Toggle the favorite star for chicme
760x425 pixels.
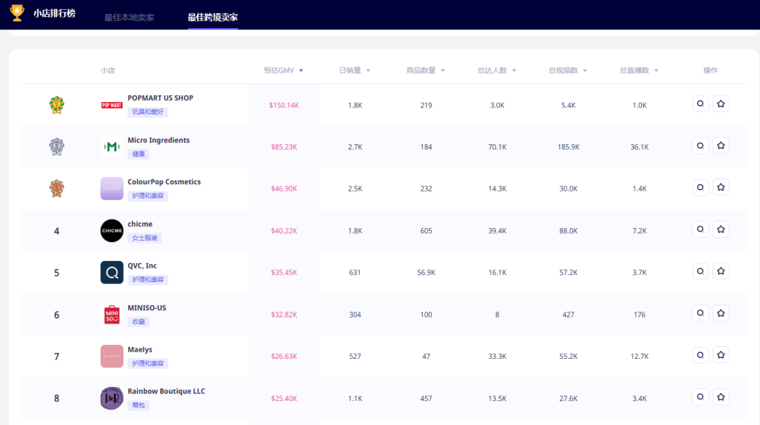point(721,229)
